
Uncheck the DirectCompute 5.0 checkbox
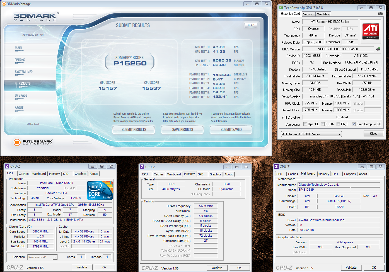(x=354, y=124)
